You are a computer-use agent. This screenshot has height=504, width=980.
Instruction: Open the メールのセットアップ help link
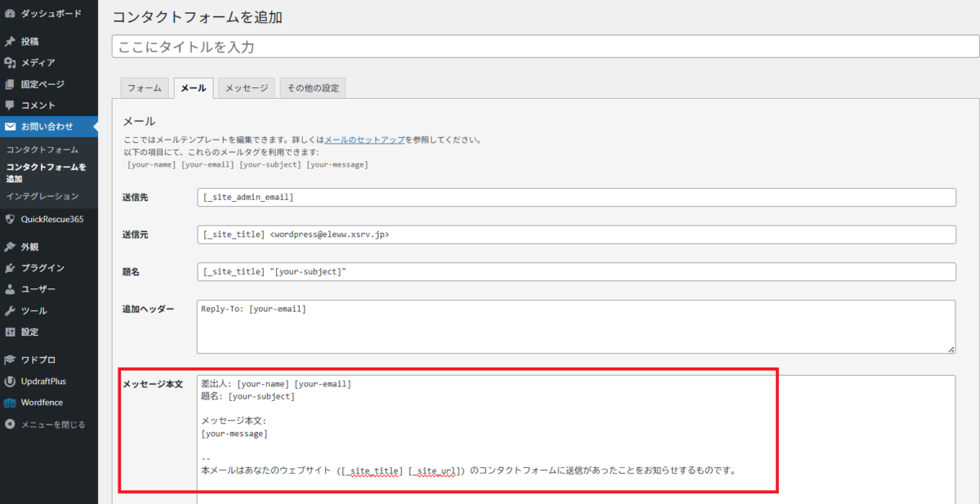pos(364,140)
